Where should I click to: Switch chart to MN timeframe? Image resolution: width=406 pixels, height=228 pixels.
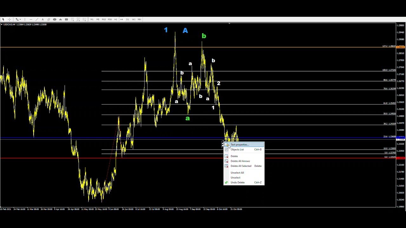139,19
